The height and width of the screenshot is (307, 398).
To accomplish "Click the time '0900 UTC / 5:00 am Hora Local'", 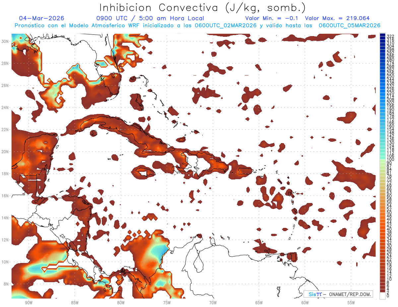I will point(150,18).
